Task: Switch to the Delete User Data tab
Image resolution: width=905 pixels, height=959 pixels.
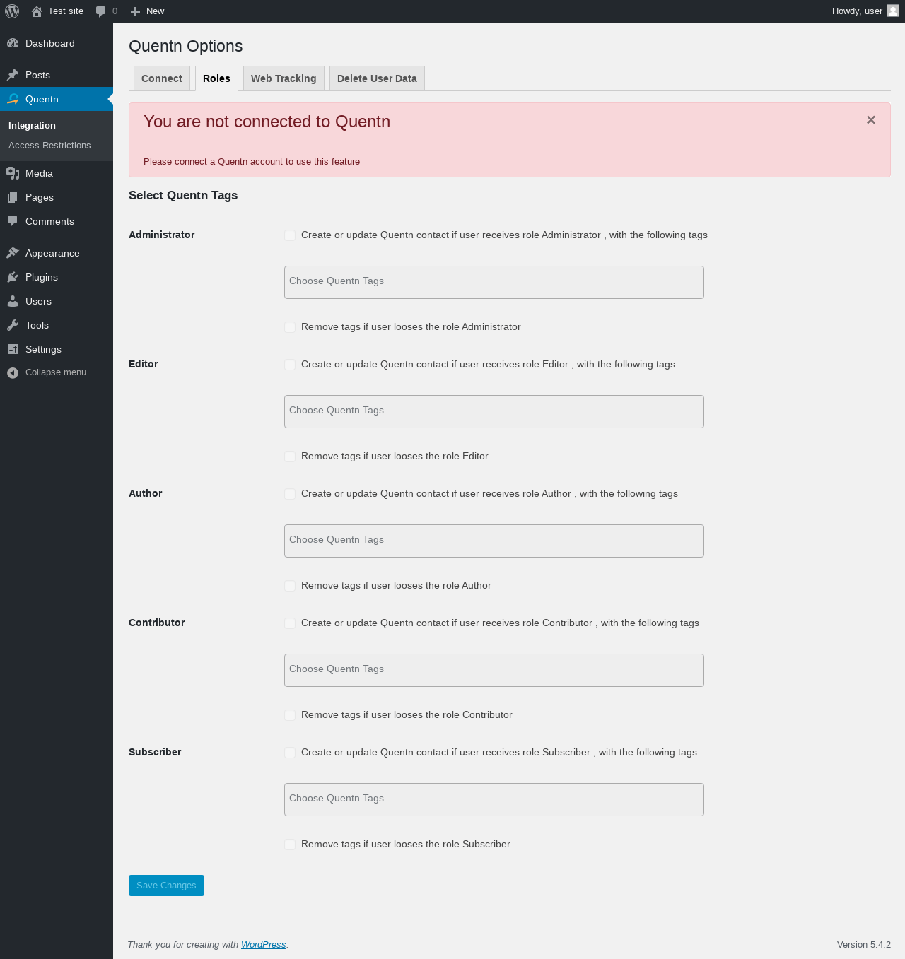Action: [x=377, y=78]
